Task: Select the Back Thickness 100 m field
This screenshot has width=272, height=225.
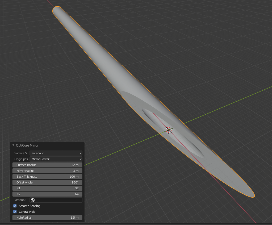Action: pyautogui.click(x=47, y=177)
